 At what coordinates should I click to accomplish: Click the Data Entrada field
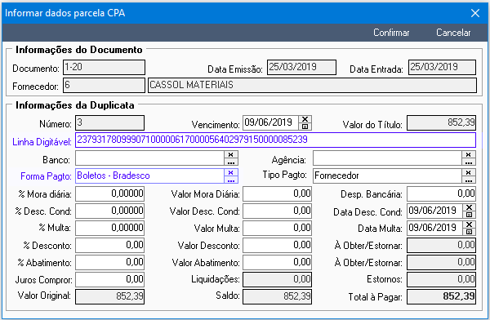(x=442, y=68)
